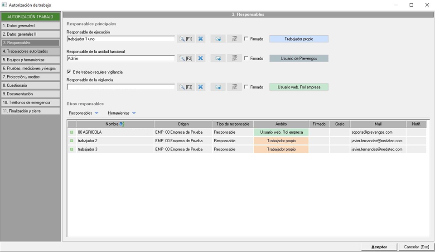435x252 pixels.
Task: Clear the Responsable de ejecución field with X
Action: click(x=201, y=39)
